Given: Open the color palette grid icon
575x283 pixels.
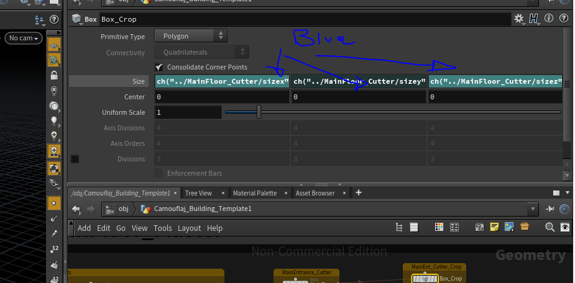Looking at the screenshot, I should point(439,227).
